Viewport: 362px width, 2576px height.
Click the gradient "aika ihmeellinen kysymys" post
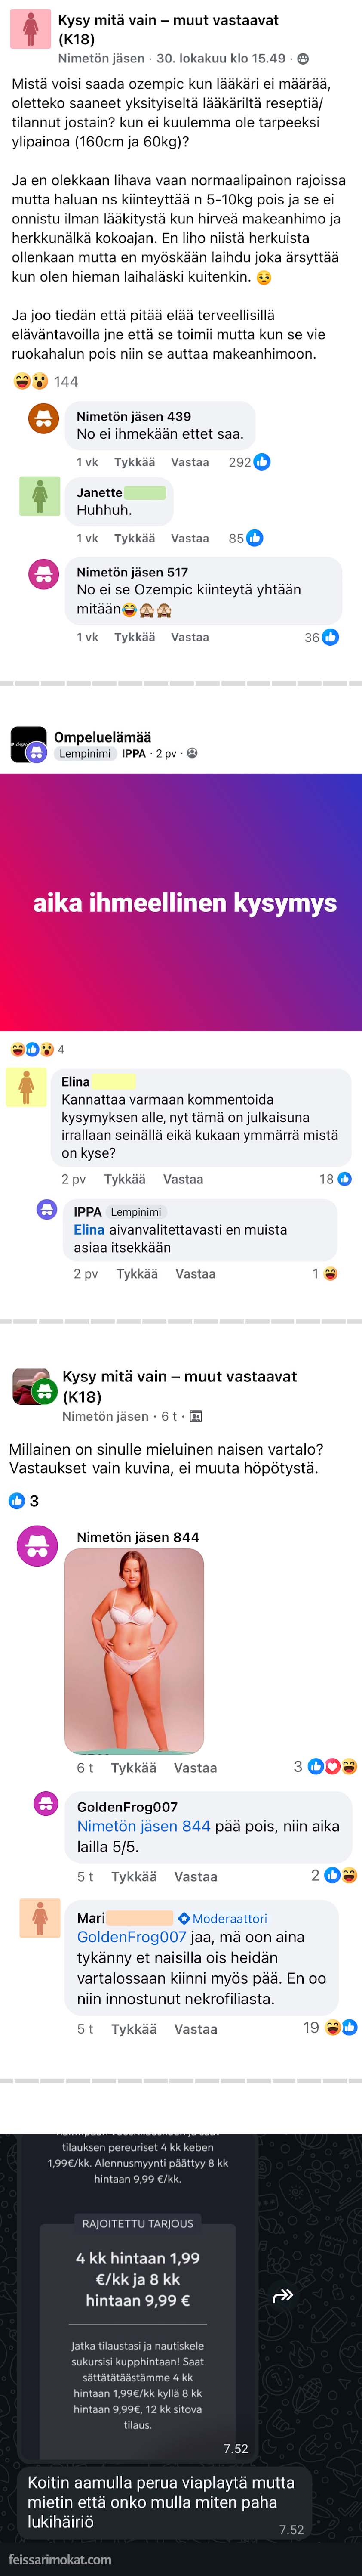181,902
